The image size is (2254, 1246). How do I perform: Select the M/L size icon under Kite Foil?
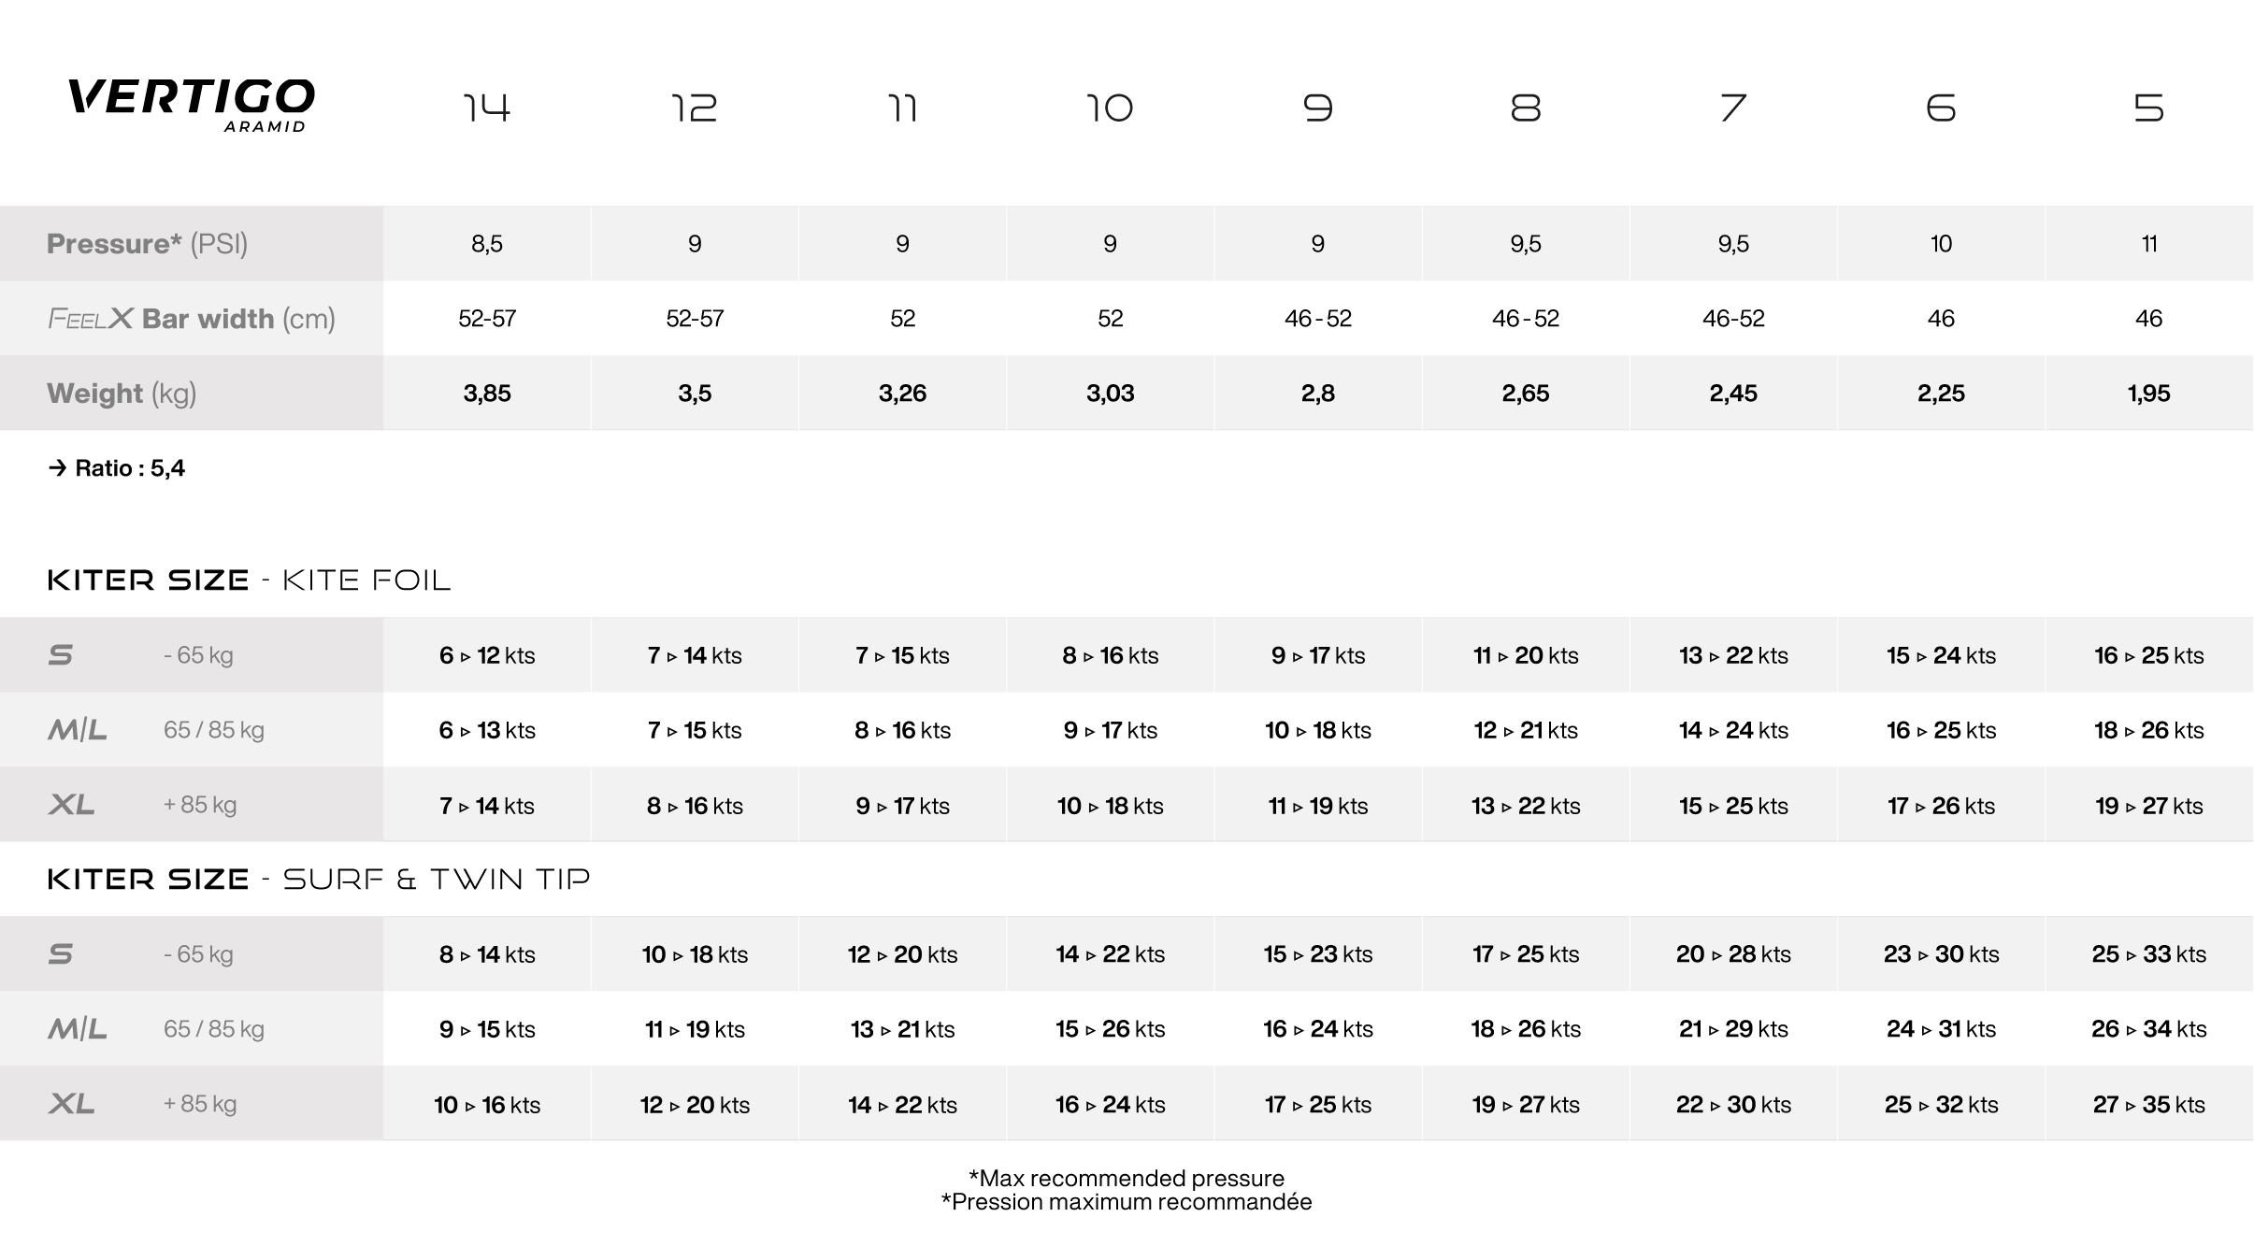point(77,730)
